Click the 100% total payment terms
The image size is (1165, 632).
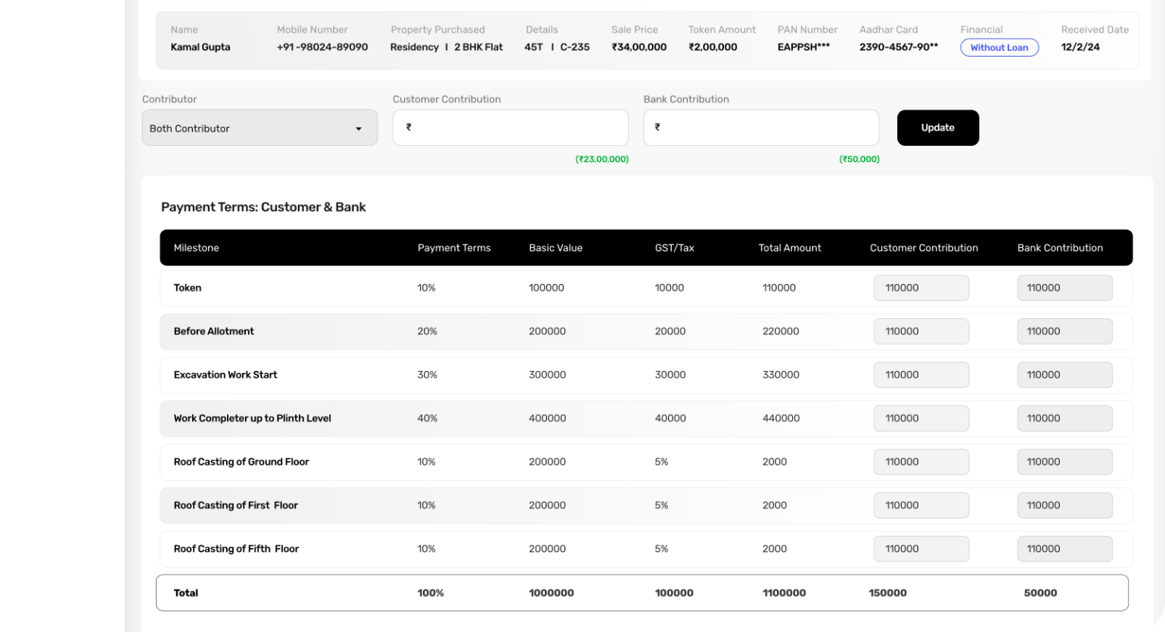430,593
